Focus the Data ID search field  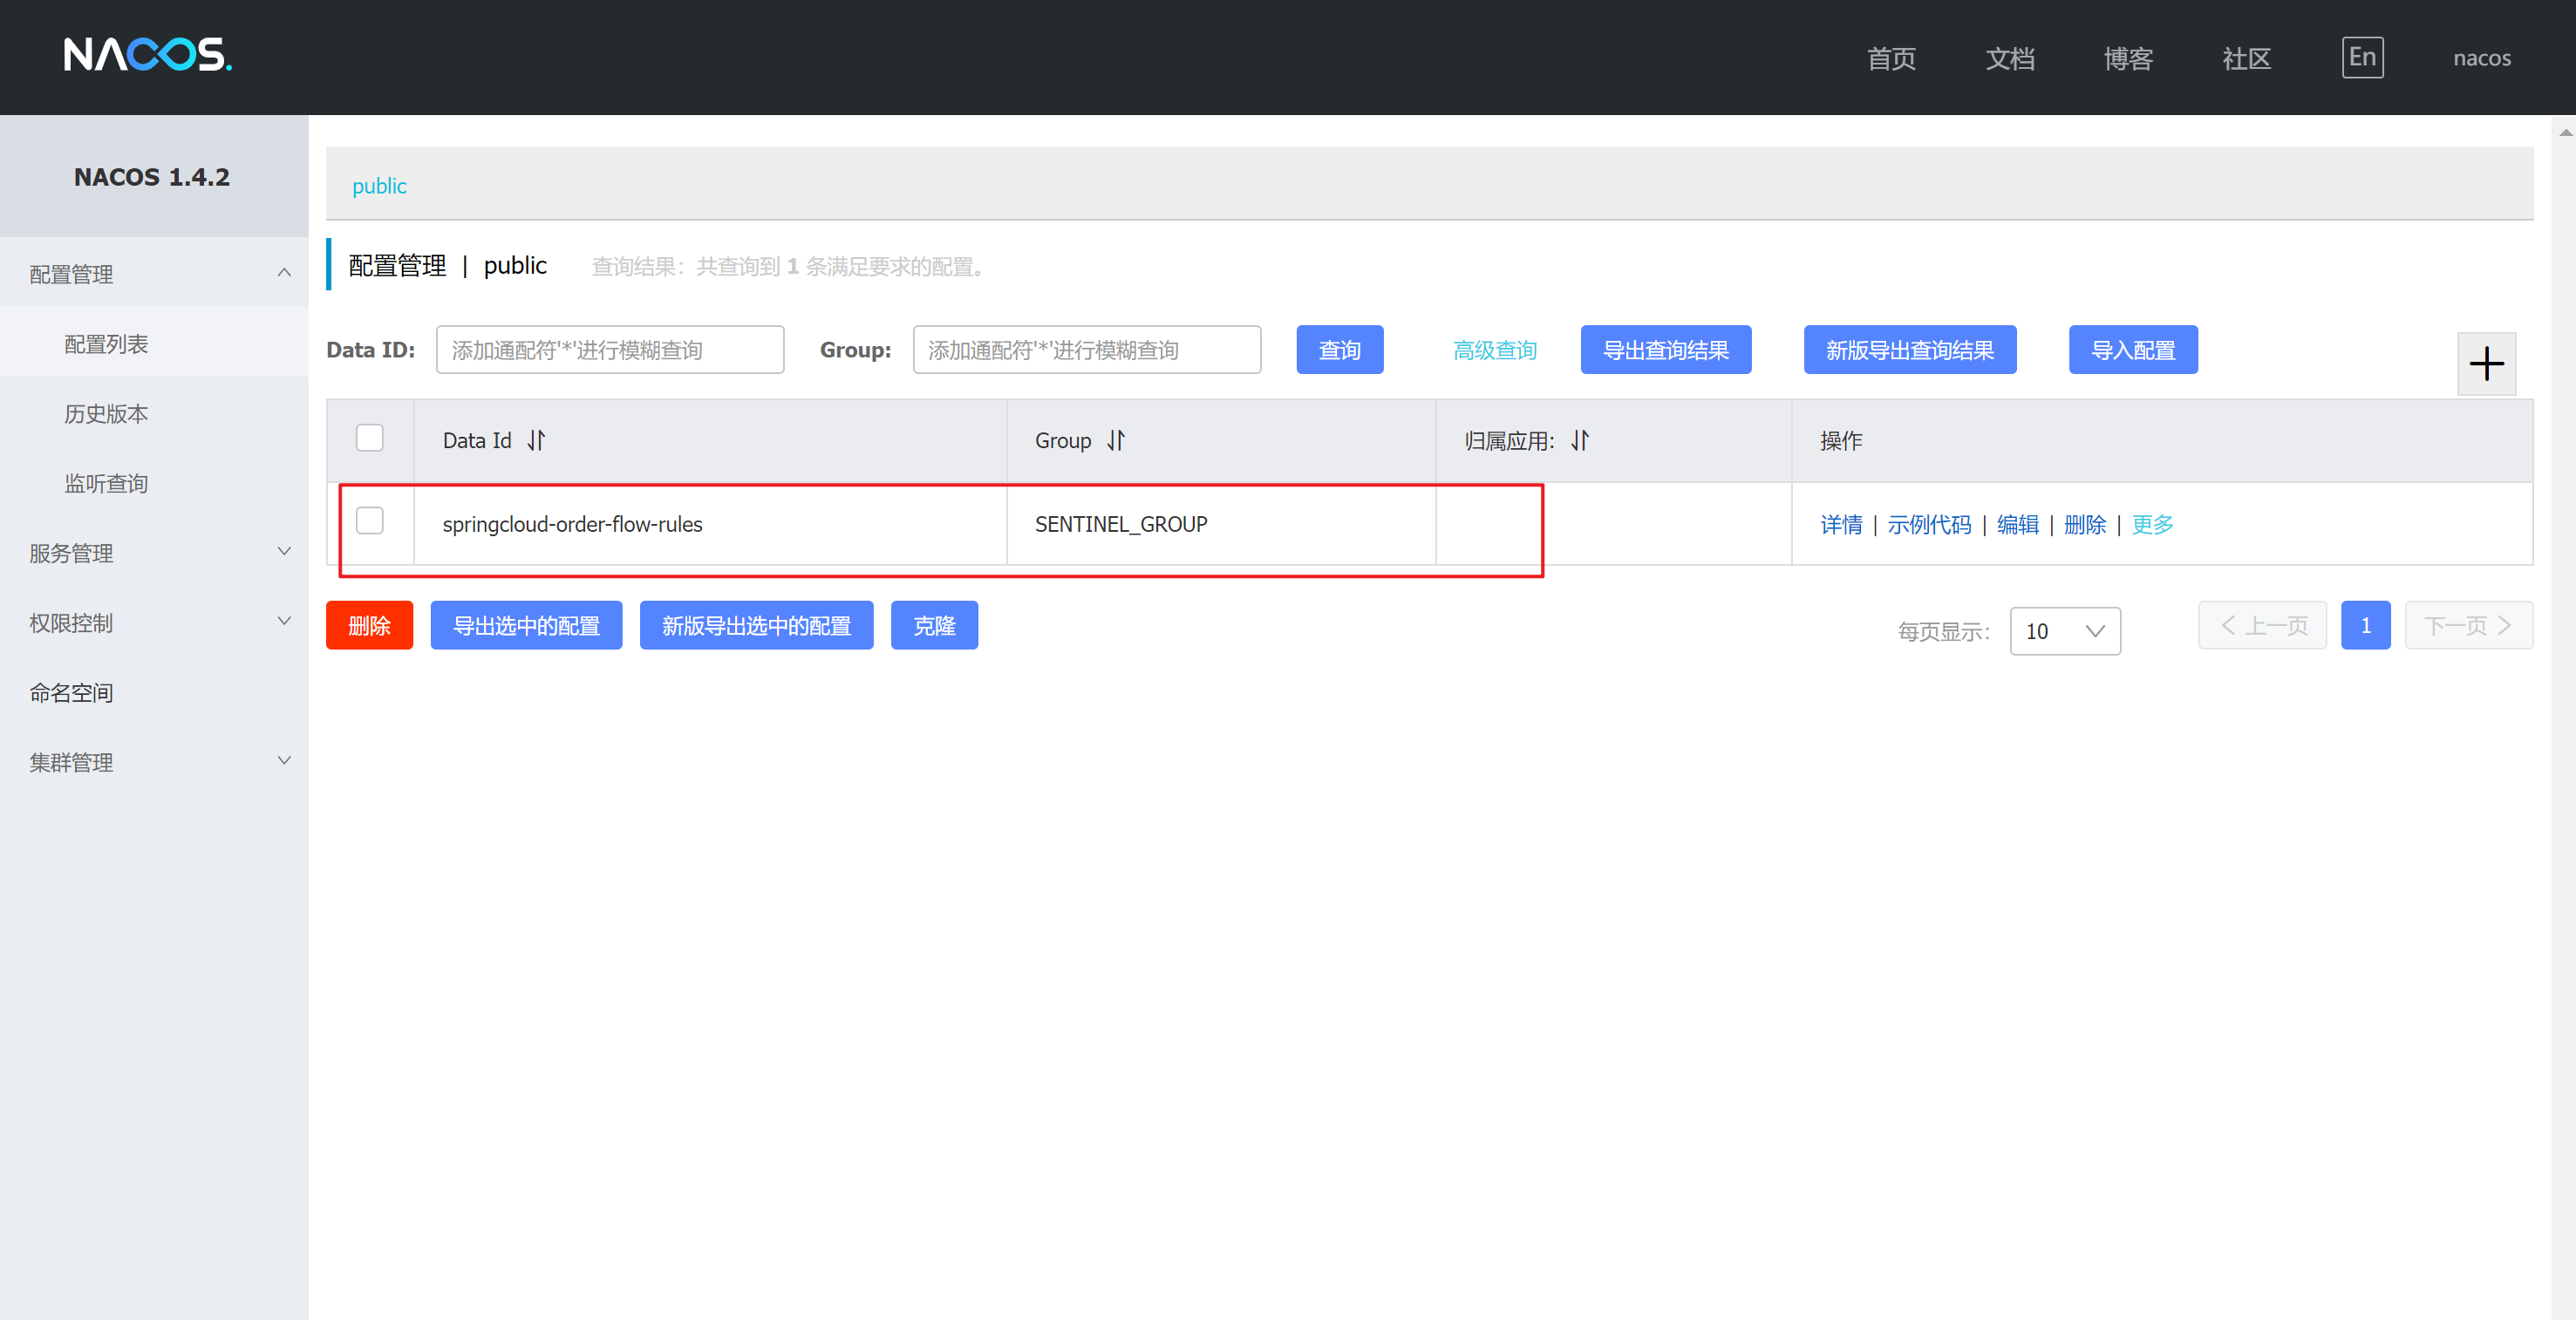tap(609, 350)
